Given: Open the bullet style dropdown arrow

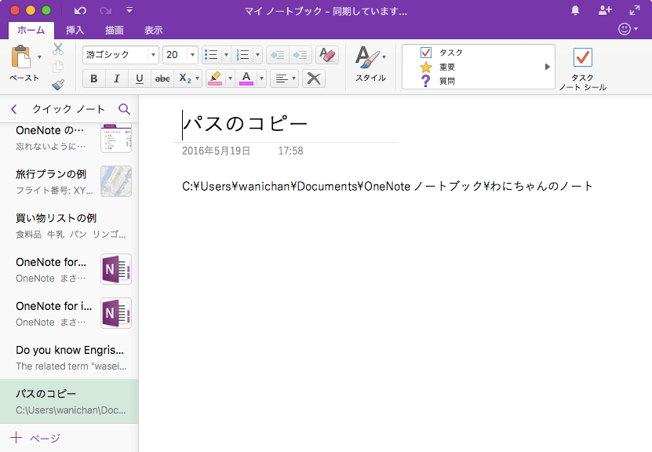Looking at the screenshot, I should pos(226,54).
